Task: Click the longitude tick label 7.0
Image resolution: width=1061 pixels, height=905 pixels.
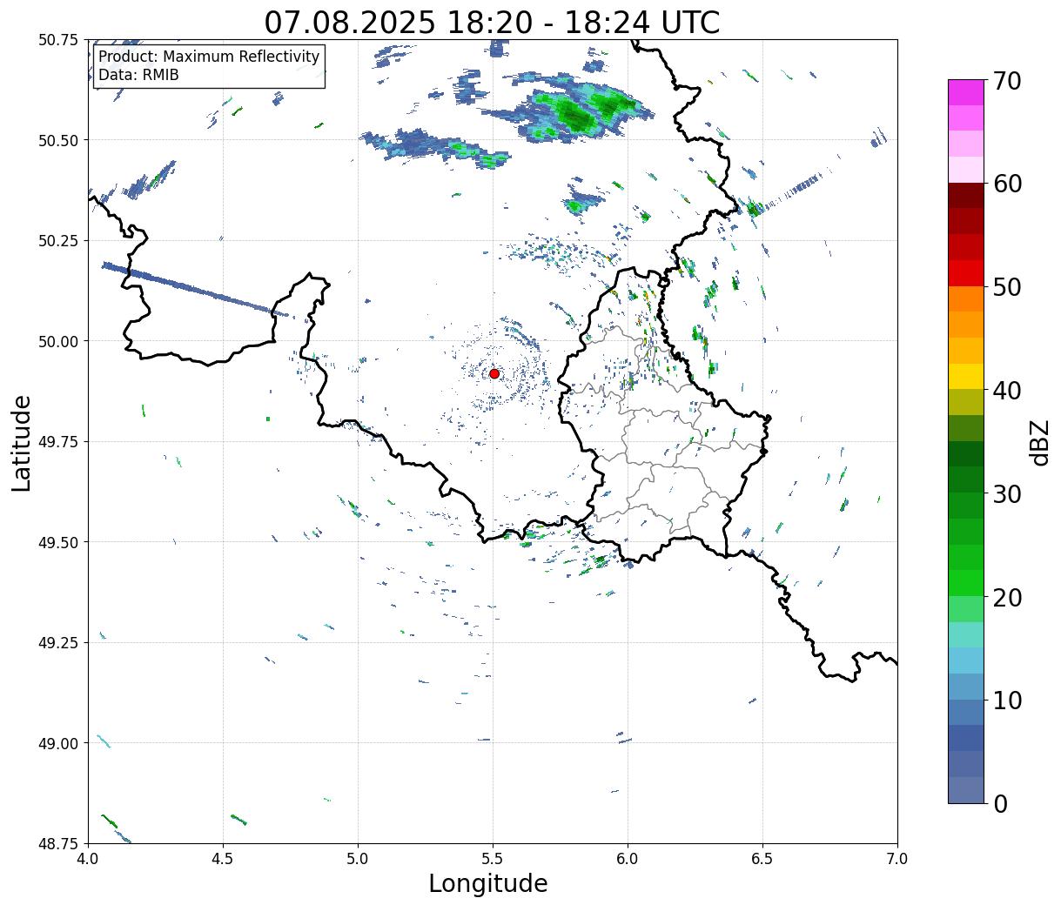Action: [x=897, y=858]
